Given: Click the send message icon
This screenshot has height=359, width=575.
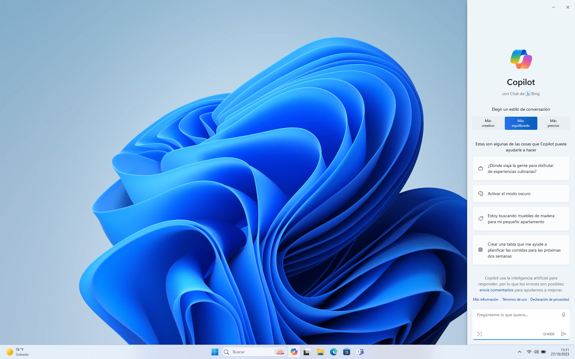Looking at the screenshot, I should [x=563, y=334].
